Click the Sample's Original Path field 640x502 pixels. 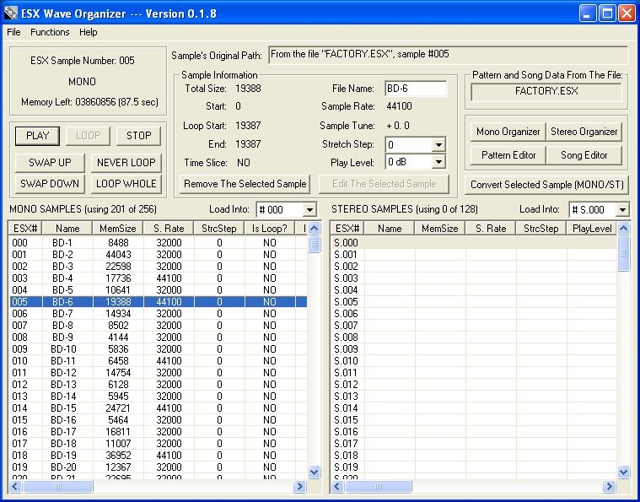448,54
